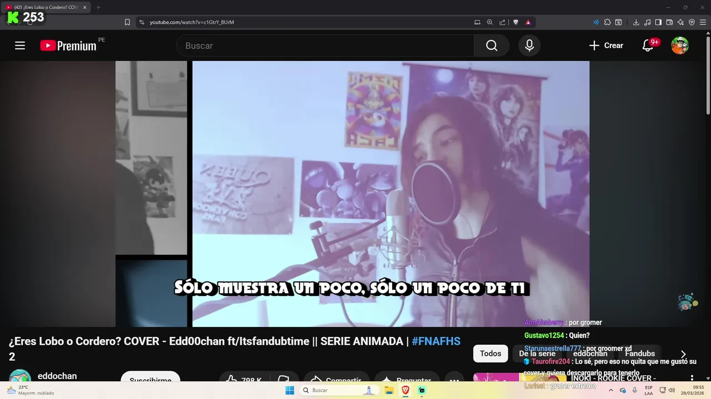Viewport: 711px width, 399px height.
Task: Click the YouTube search field
Action: coord(326,45)
